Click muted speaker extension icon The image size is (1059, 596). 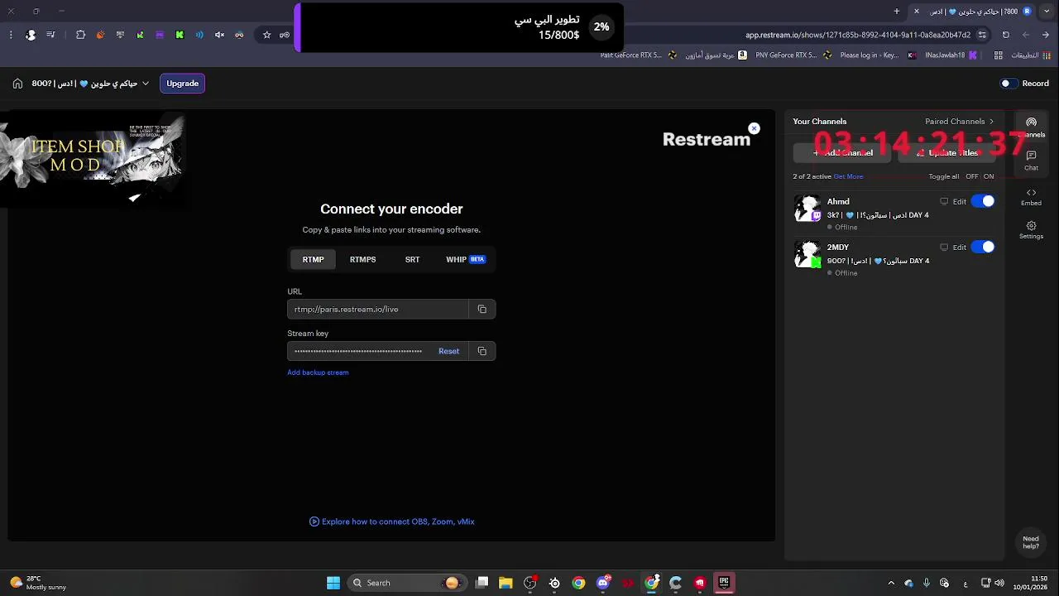pyautogui.click(x=219, y=35)
